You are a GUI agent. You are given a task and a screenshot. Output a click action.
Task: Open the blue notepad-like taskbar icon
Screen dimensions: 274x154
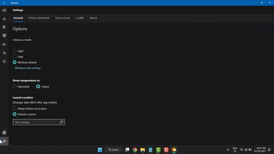pyautogui.click(x=150, y=150)
